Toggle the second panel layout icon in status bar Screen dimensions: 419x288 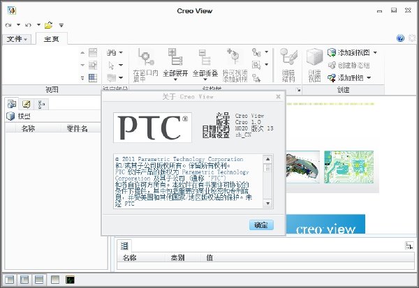(24, 280)
